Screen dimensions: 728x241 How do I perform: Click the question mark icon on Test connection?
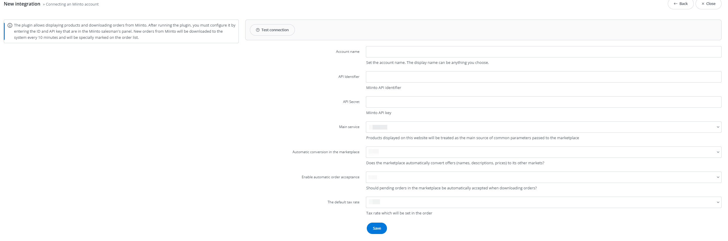coord(257,30)
